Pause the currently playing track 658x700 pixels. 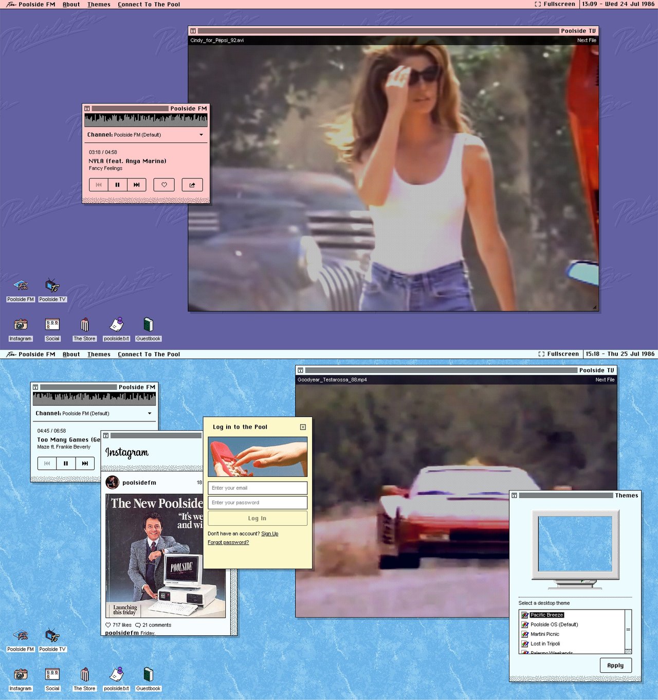click(x=117, y=185)
